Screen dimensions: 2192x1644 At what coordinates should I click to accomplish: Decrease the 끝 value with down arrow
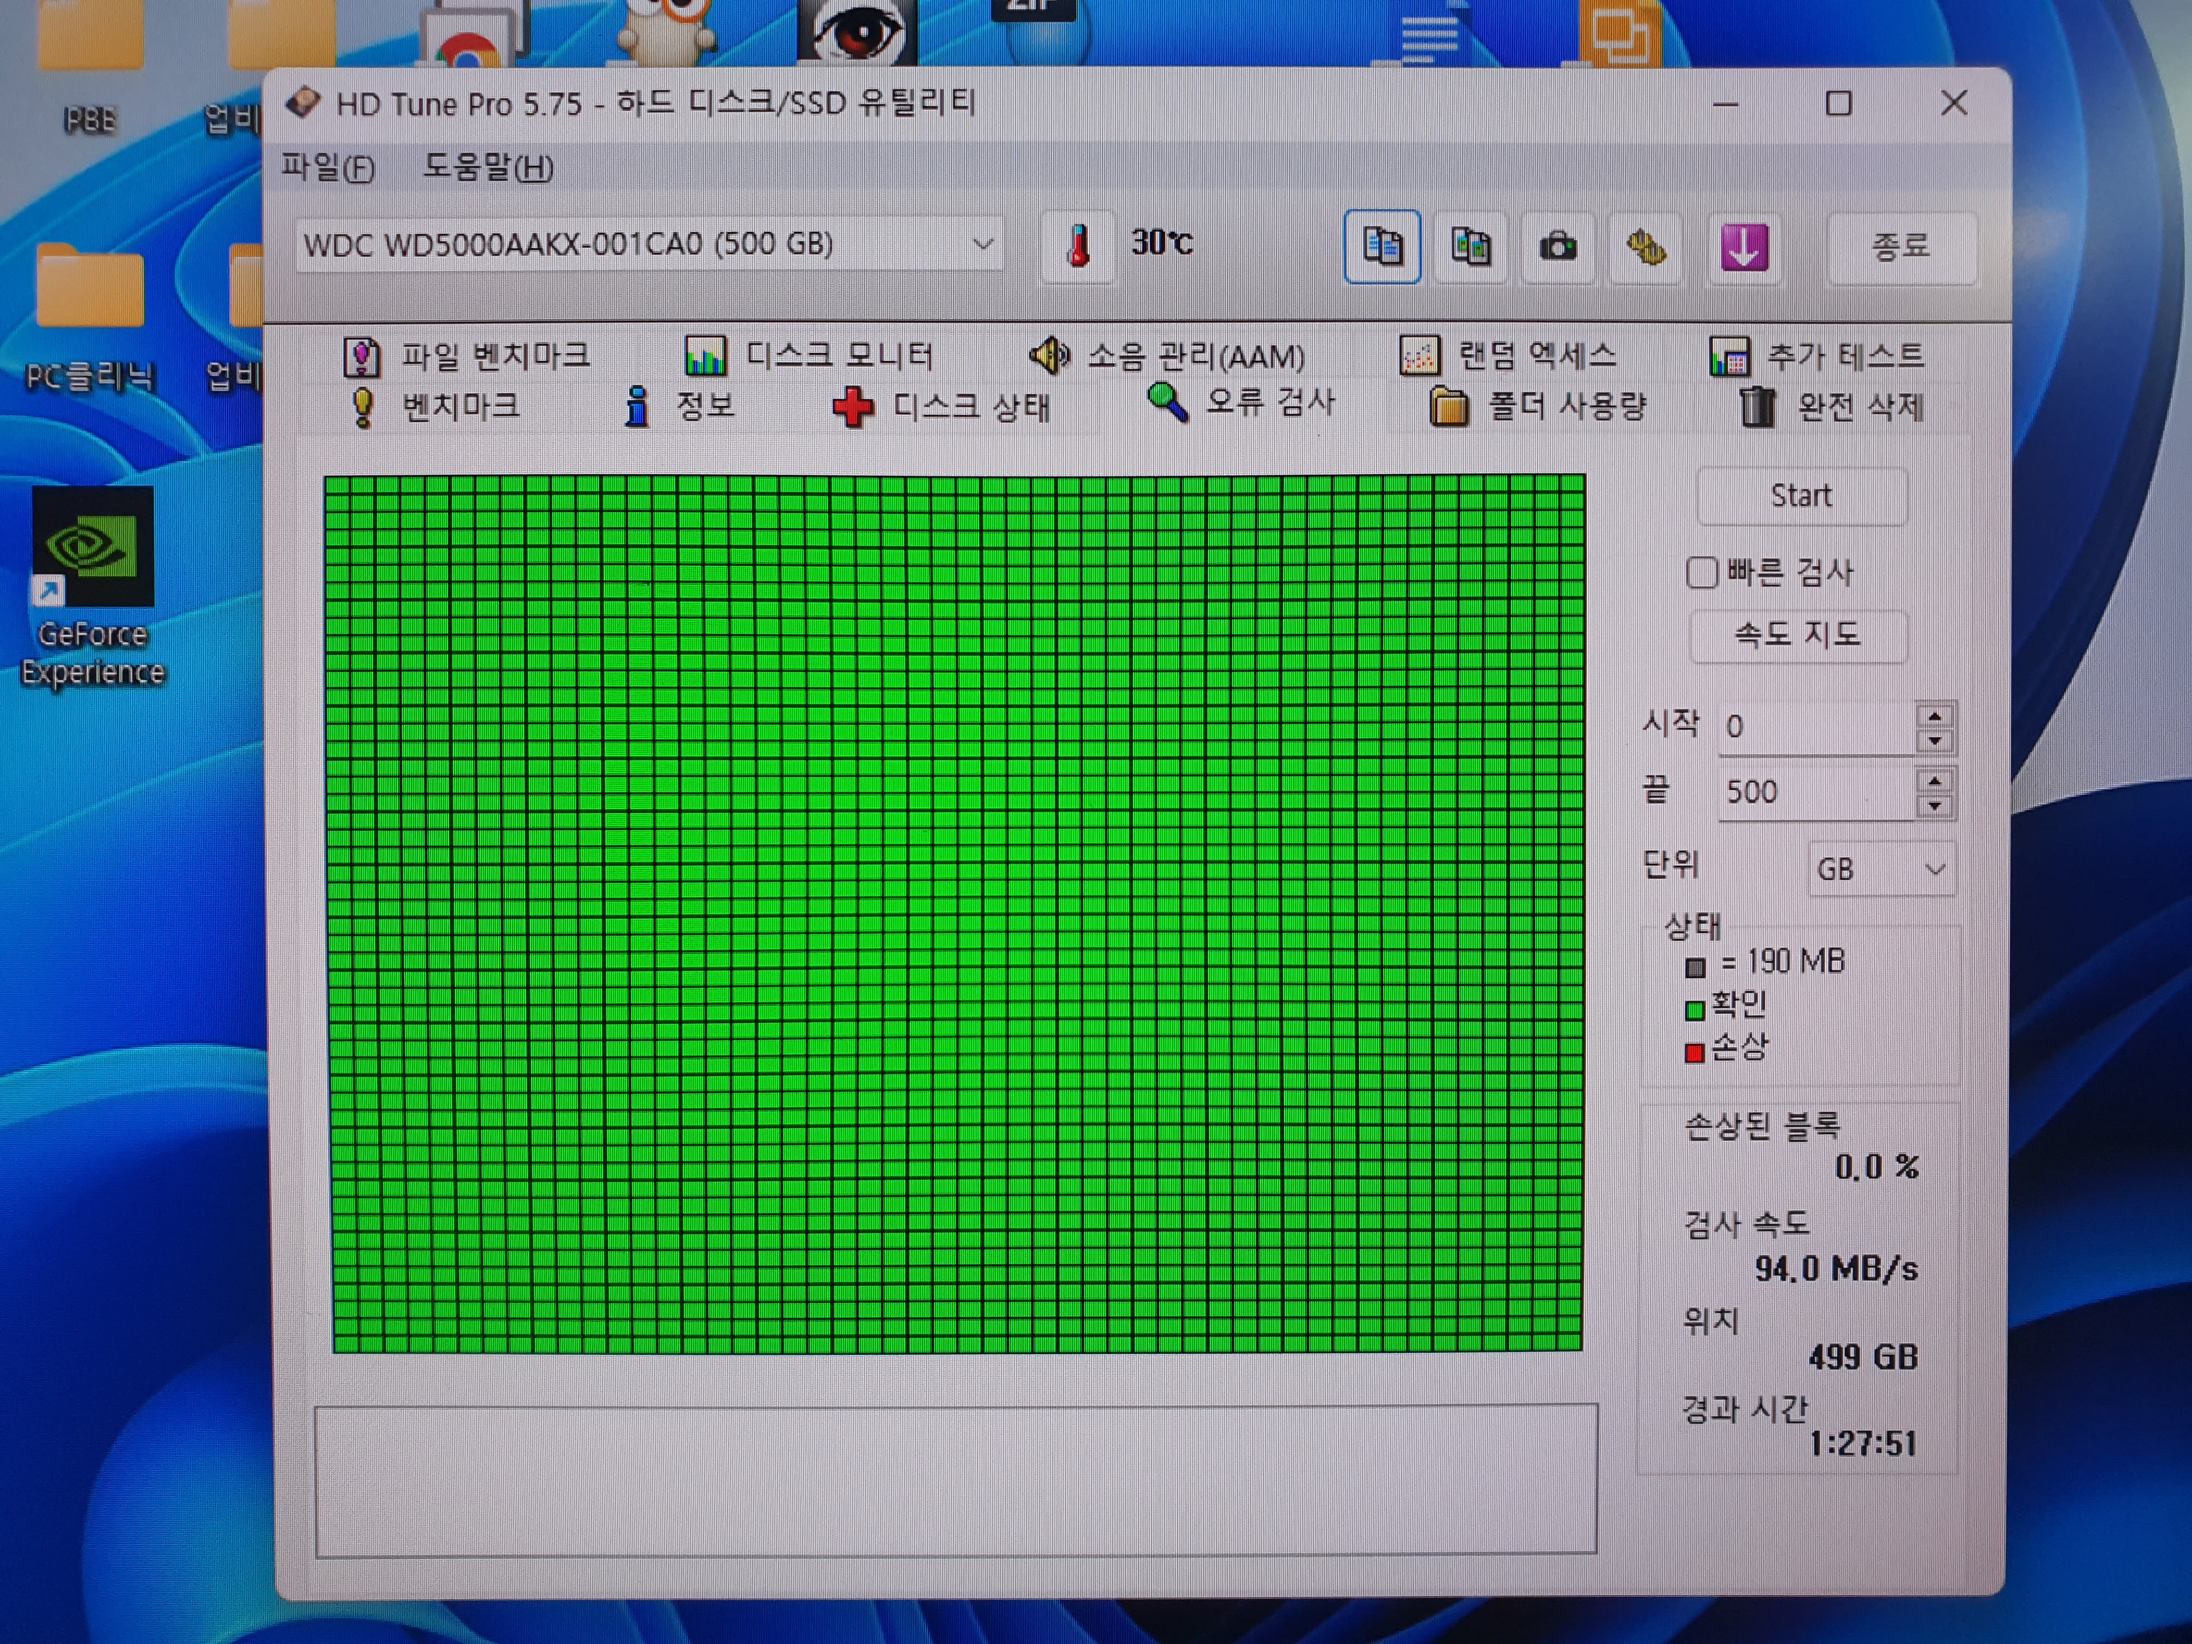[1934, 806]
